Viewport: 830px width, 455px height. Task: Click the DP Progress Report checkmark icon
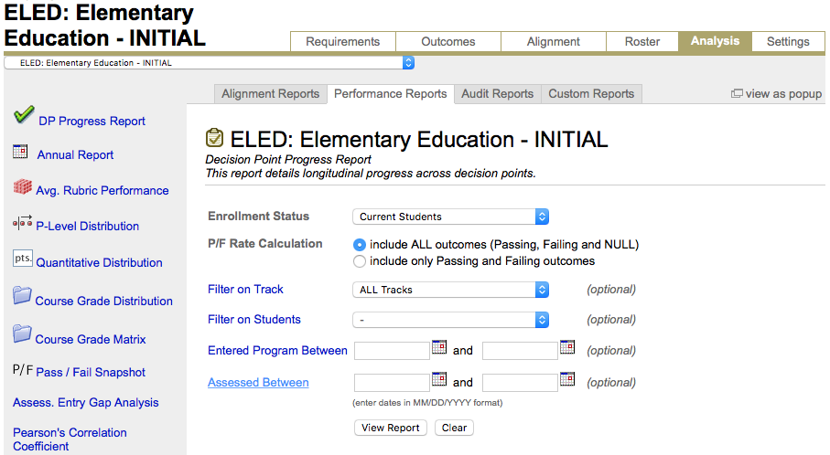point(24,115)
